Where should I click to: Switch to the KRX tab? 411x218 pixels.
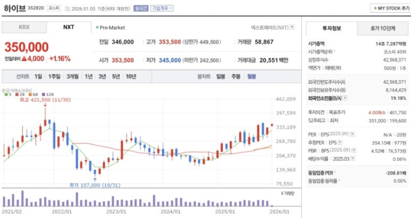[24, 27]
